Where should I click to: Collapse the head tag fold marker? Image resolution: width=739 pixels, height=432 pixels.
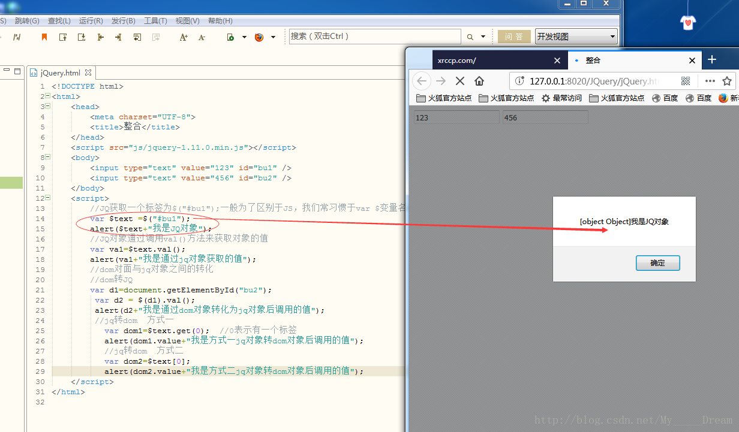[x=47, y=107]
